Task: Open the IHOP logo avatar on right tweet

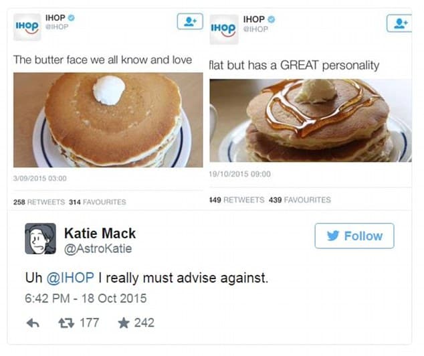Action: pos(224,29)
